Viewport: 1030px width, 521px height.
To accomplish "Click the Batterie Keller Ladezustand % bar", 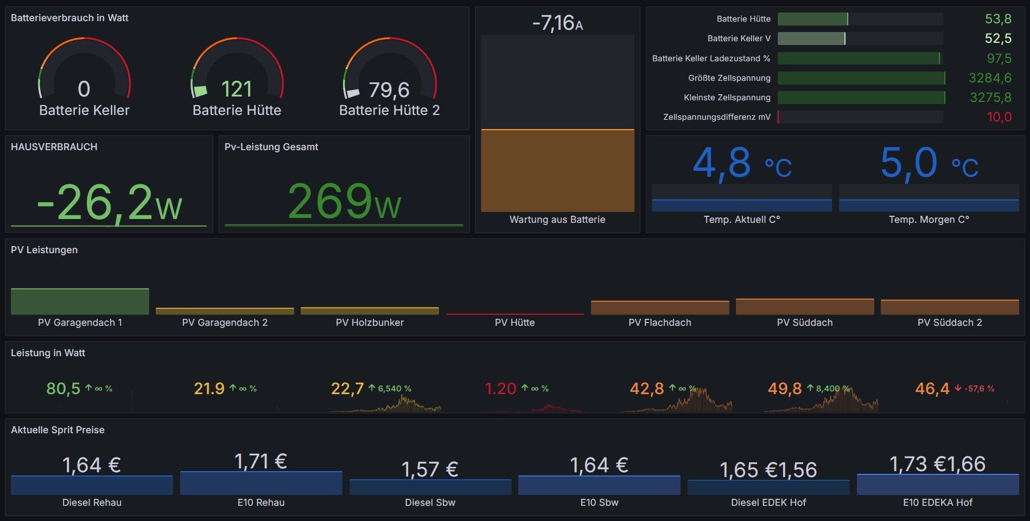I will pos(860,58).
